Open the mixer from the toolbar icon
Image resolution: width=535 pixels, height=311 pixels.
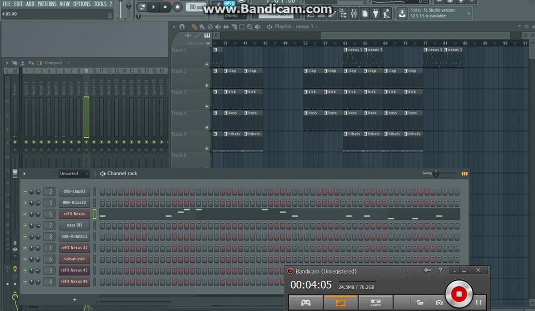pyautogui.click(x=354, y=13)
